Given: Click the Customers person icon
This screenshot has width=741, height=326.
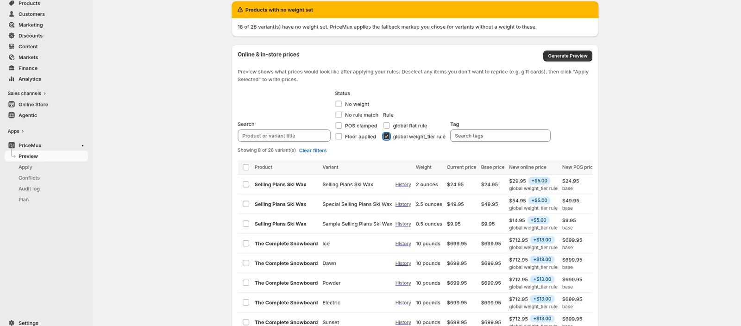Looking at the screenshot, I should [x=12, y=14].
